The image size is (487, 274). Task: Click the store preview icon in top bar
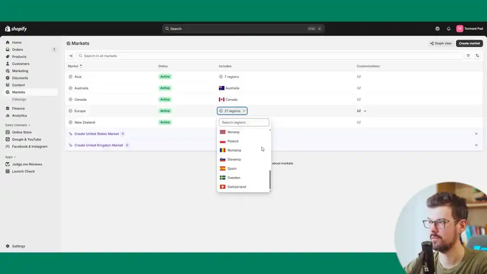tap(438, 28)
